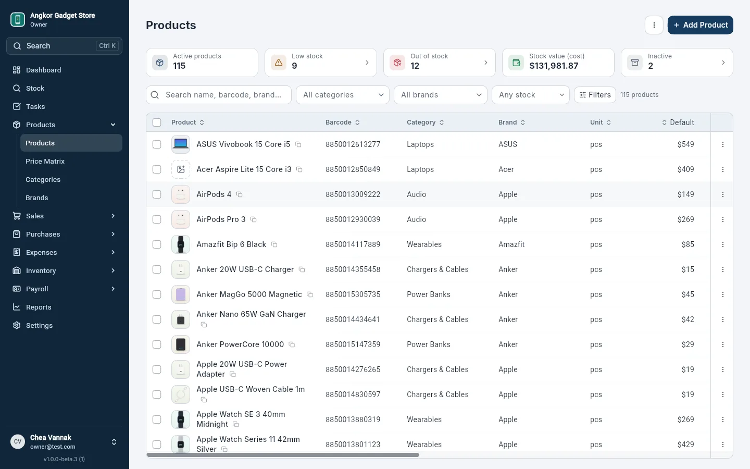750x469 pixels.
Task: Click the Add Product button
Action: click(701, 25)
